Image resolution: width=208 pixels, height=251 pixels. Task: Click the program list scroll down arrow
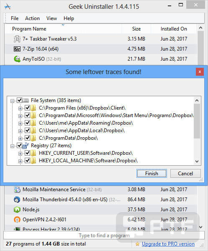[x=200, y=227]
